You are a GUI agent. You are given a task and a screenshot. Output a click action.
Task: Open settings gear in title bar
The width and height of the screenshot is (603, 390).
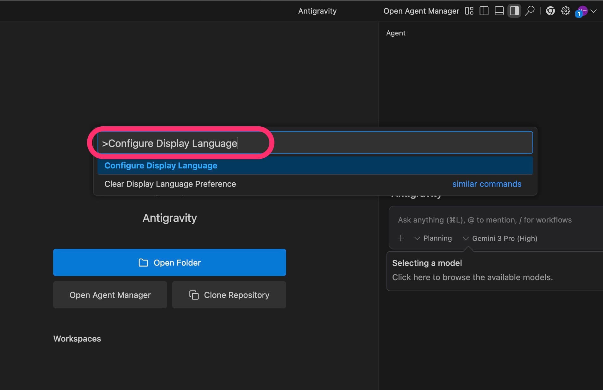[566, 11]
